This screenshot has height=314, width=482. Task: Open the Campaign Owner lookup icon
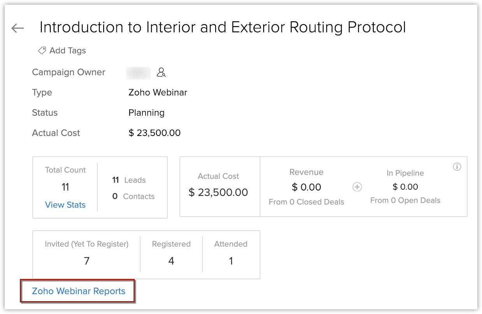pyautogui.click(x=161, y=72)
